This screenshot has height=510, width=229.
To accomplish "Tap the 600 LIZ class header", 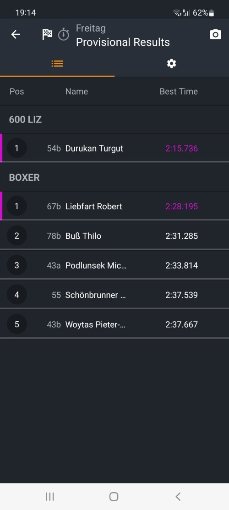I will [x=25, y=119].
